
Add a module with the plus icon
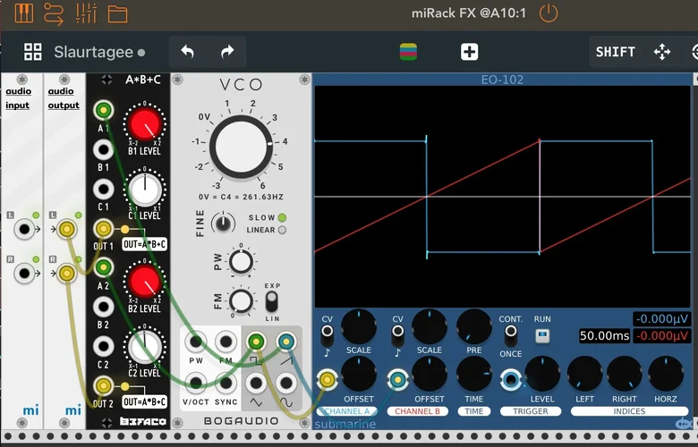(x=469, y=52)
